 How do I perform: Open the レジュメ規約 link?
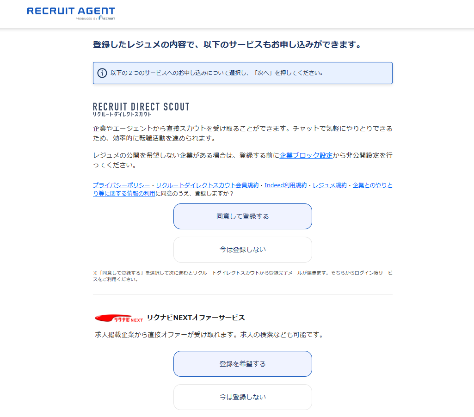tap(330, 185)
